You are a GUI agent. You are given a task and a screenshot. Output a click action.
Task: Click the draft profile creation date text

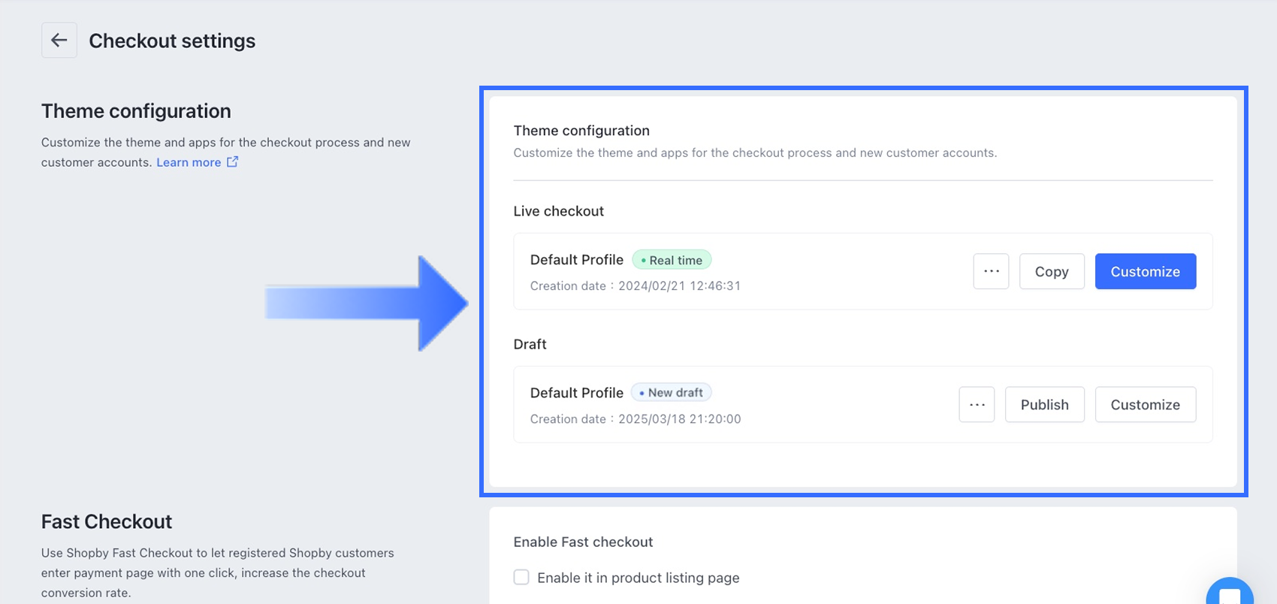(x=635, y=419)
